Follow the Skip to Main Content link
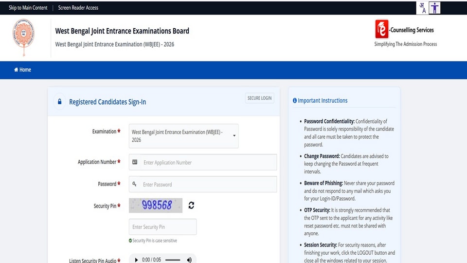Image resolution: width=467 pixels, height=263 pixels. [x=28, y=8]
